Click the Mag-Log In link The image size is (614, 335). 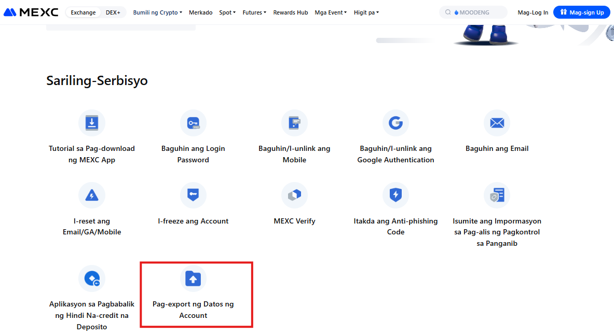533,12
